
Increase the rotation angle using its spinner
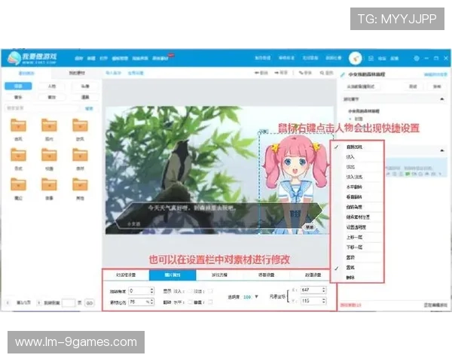point(152,289)
